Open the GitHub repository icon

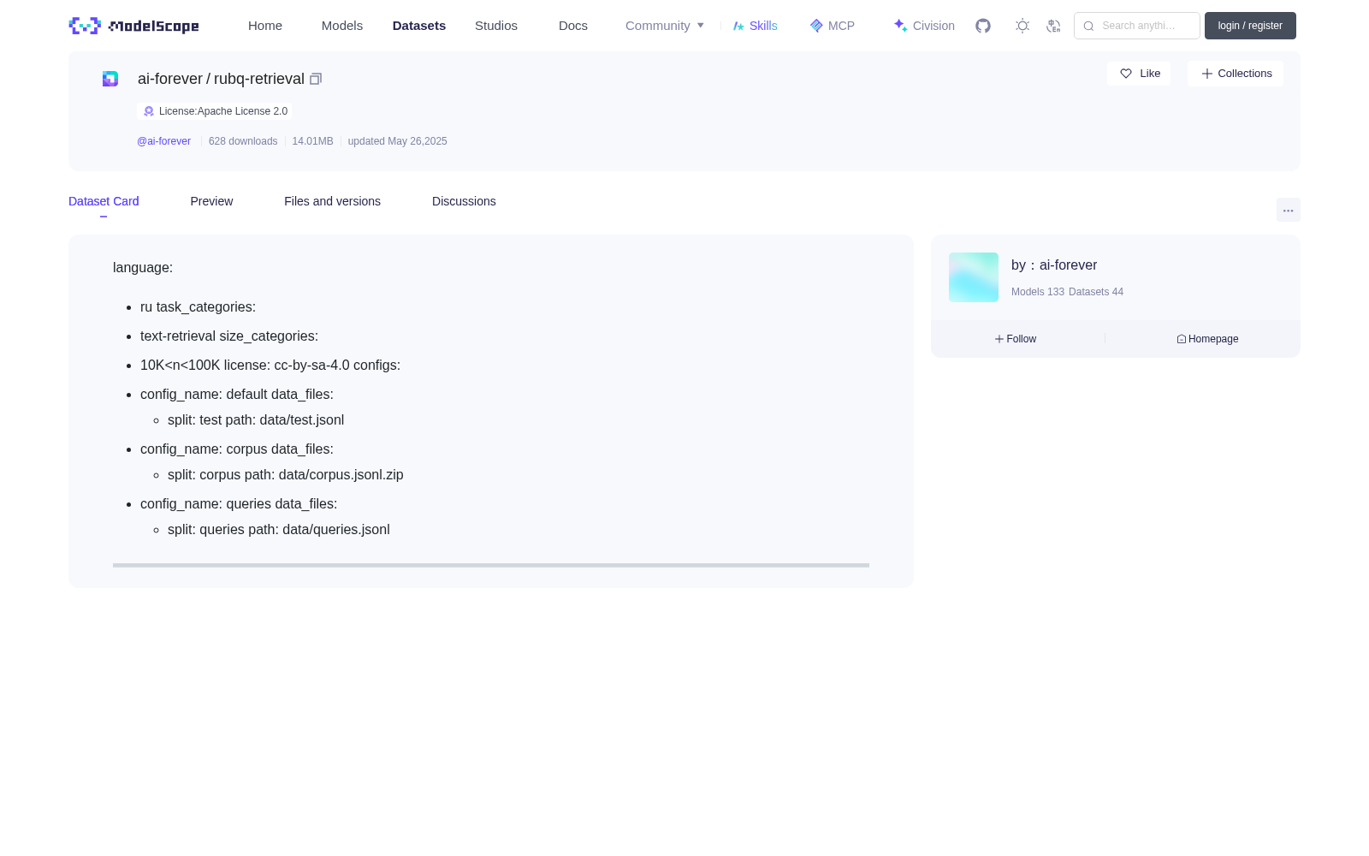tap(983, 26)
